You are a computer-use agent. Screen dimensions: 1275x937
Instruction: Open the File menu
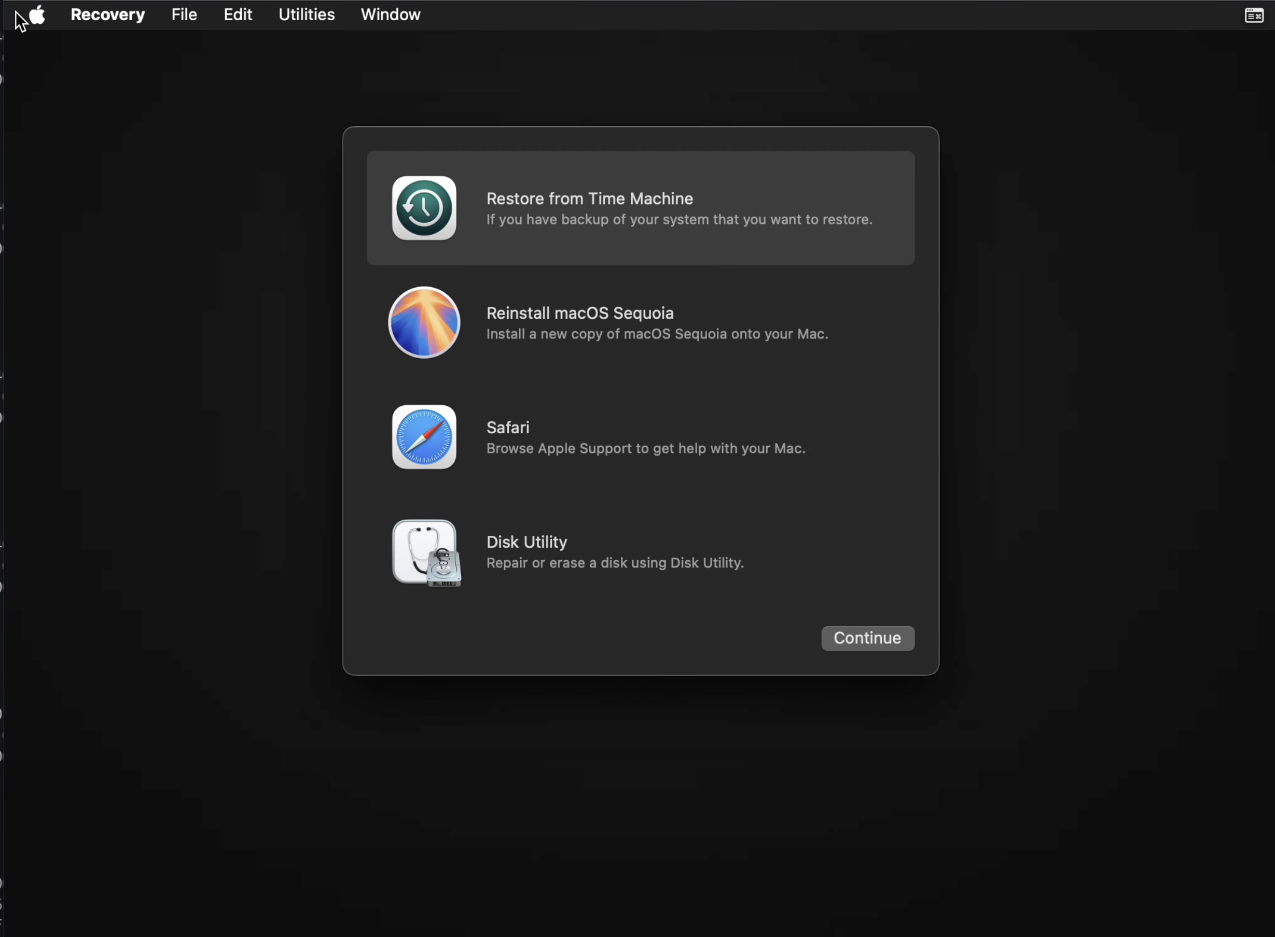click(185, 15)
